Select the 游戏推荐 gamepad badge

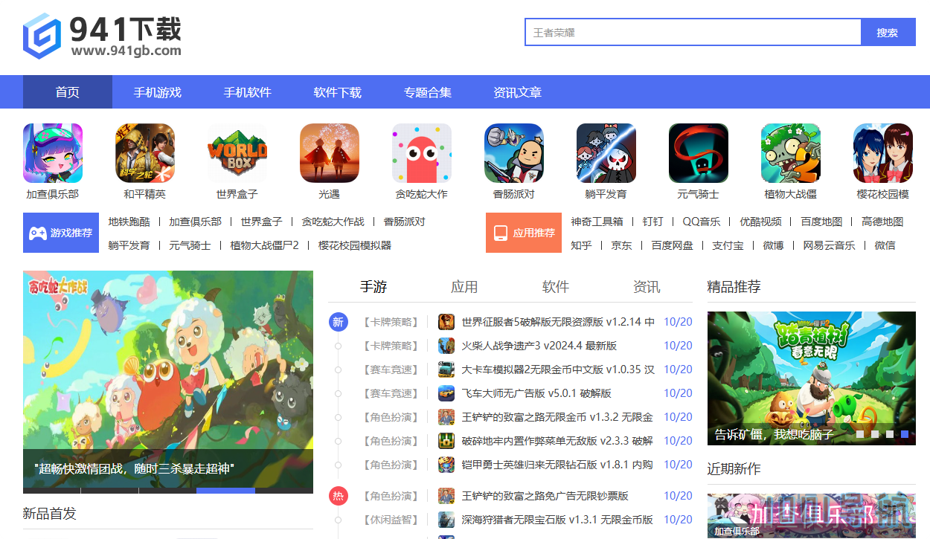[61, 232]
